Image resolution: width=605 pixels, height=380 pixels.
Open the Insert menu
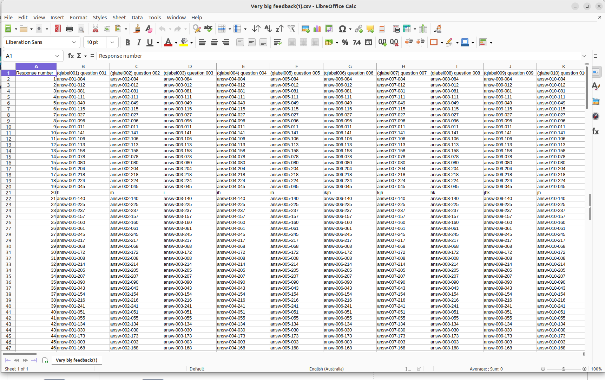tap(57, 17)
